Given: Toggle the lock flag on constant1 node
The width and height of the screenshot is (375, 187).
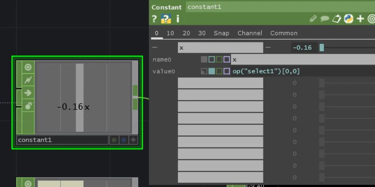Looking at the screenshot, I should (x=28, y=106).
